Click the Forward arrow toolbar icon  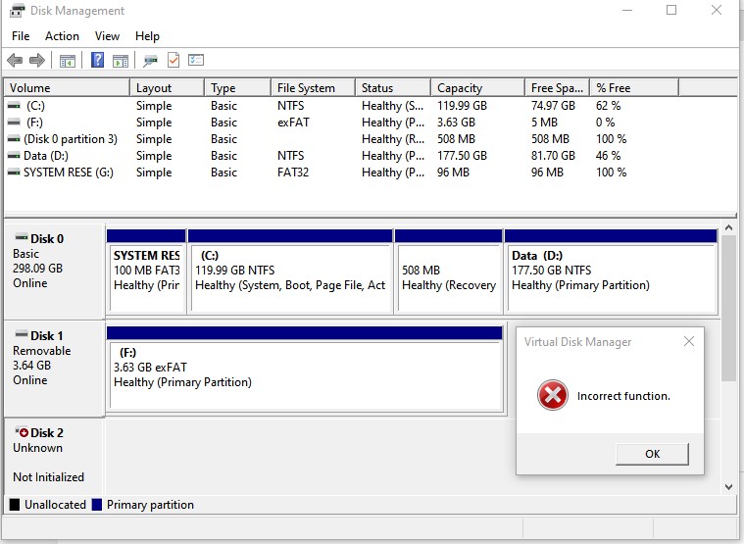[37, 60]
